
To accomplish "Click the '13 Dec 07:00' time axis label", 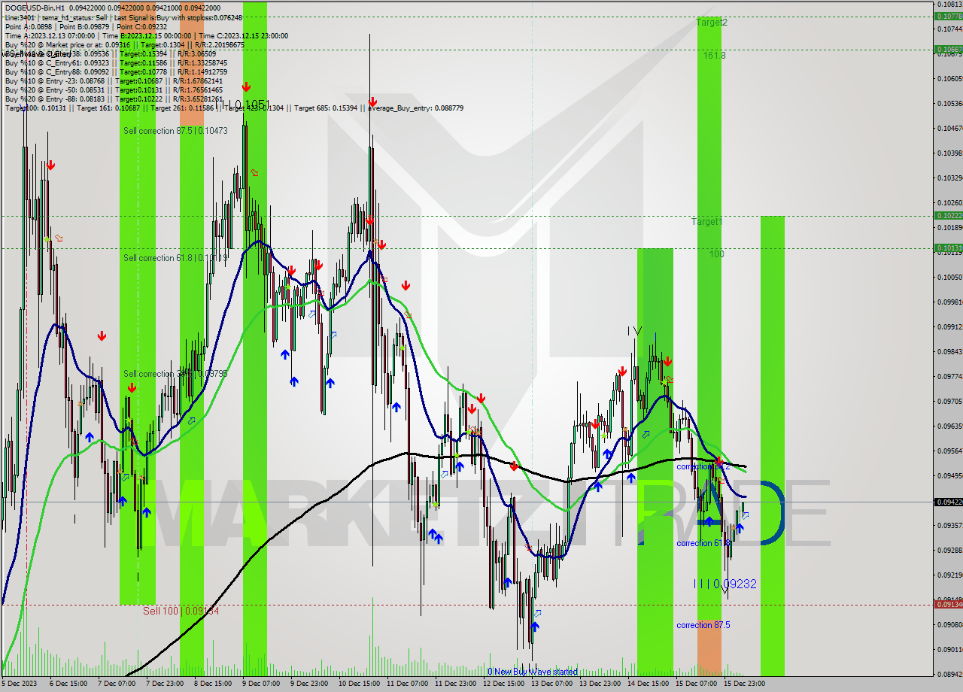I will (x=552, y=684).
